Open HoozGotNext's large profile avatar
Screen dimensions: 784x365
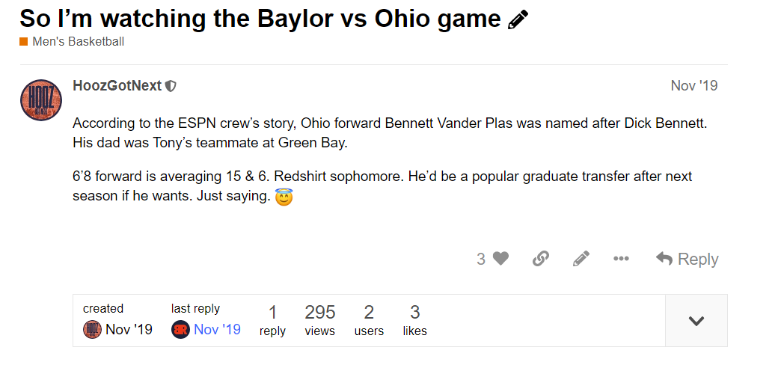coord(41,100)
